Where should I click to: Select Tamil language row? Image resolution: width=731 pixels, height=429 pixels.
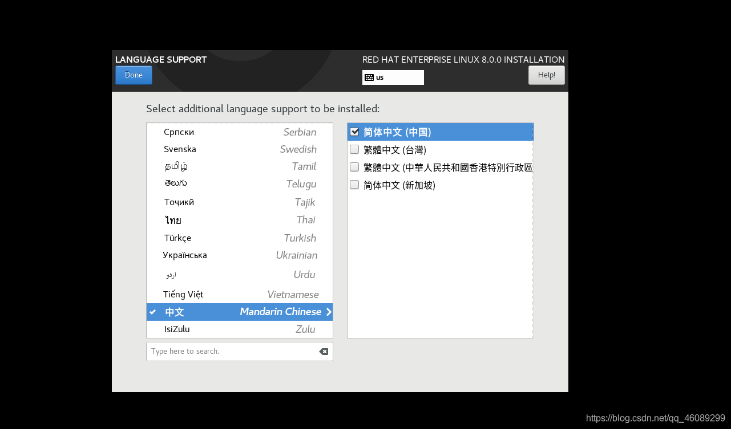(x=240, y=166)
